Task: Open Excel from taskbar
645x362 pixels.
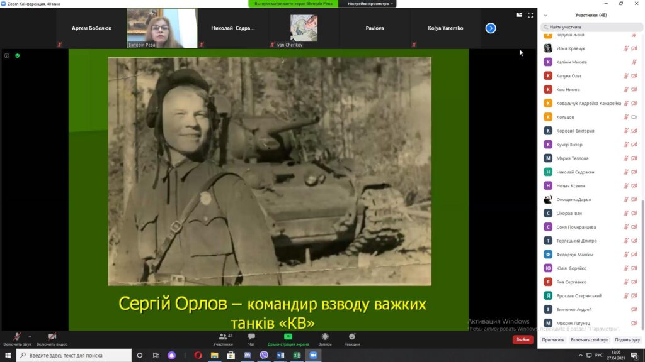Action: click(x=297, y=356)
